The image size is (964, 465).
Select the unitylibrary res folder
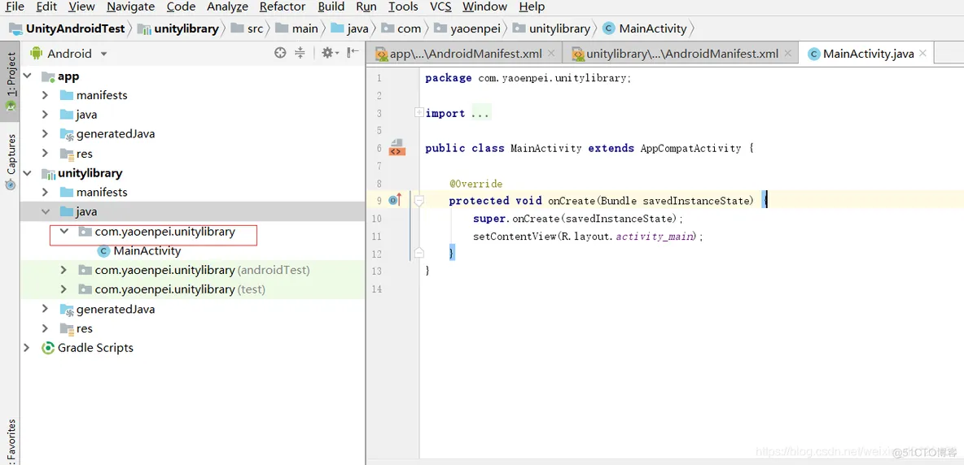[x=77, y=328]
